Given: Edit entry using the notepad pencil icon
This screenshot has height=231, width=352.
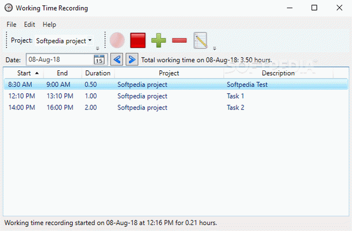Looking at the screenshot, I should [200, 40].
